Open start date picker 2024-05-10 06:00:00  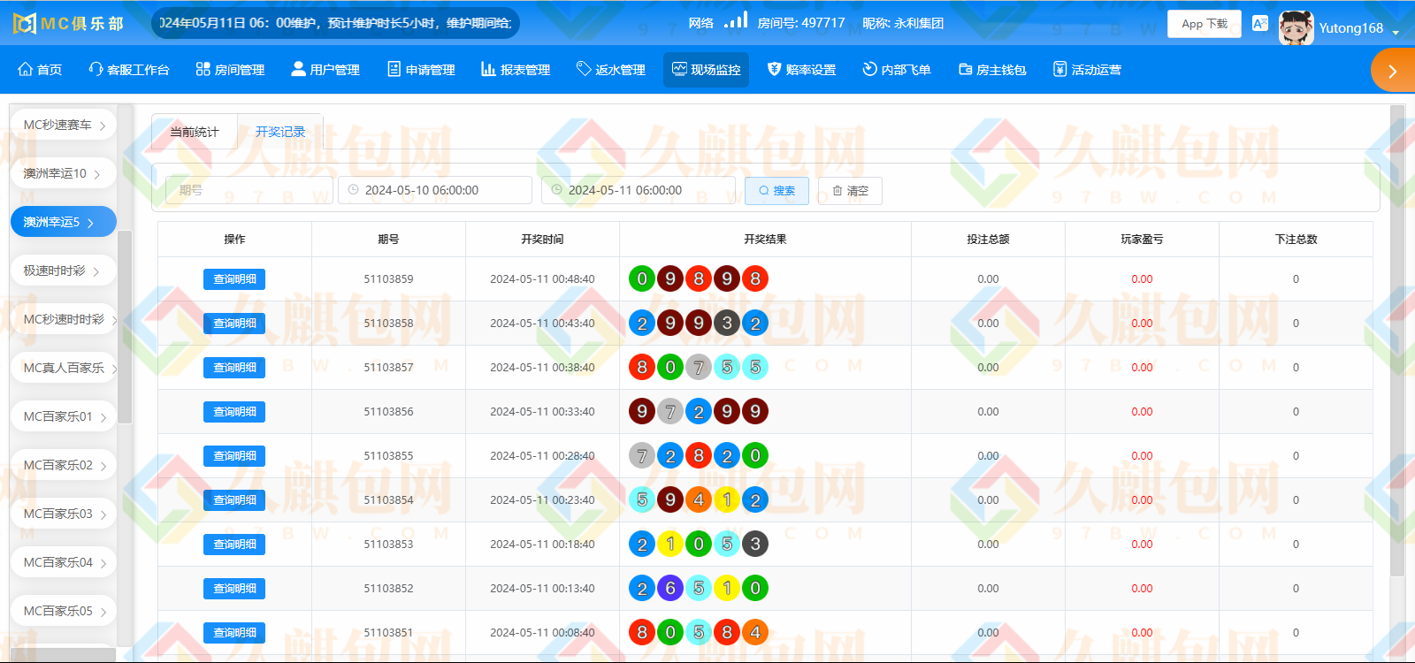(x=435, y=190)
